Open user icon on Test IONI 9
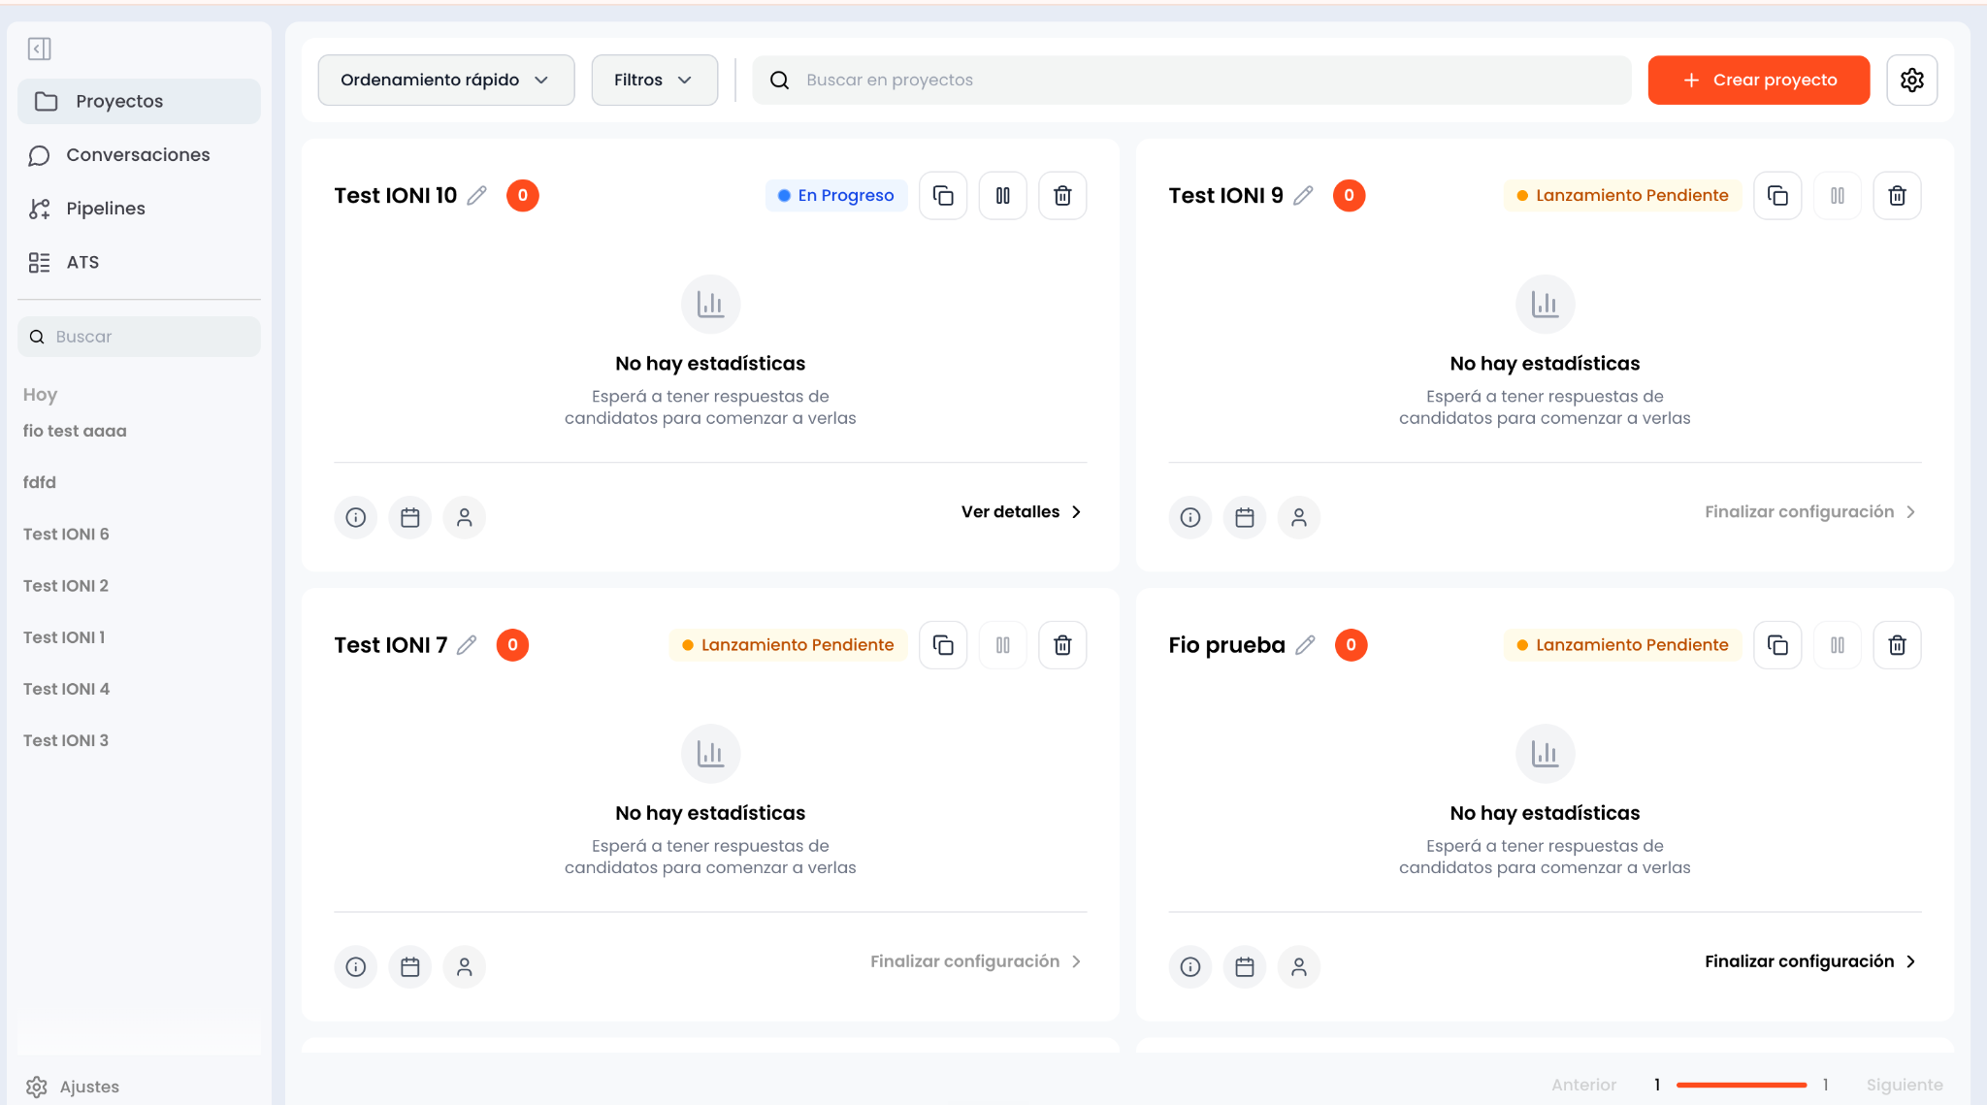The image size is (1987, 1105). click(x=1299, y=517)
